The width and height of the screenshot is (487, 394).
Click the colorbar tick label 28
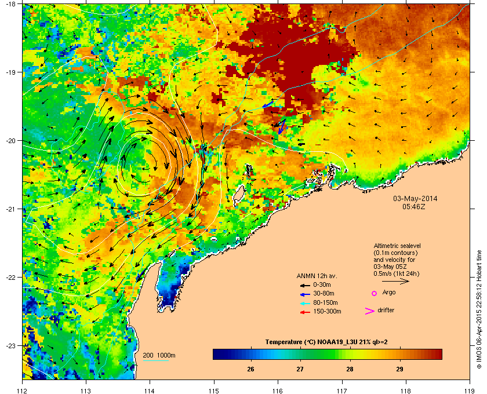[x=350, y=369]
